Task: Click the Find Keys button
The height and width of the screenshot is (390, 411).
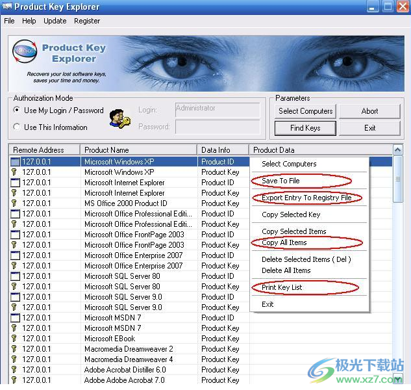Action: (x=305, y=128)
